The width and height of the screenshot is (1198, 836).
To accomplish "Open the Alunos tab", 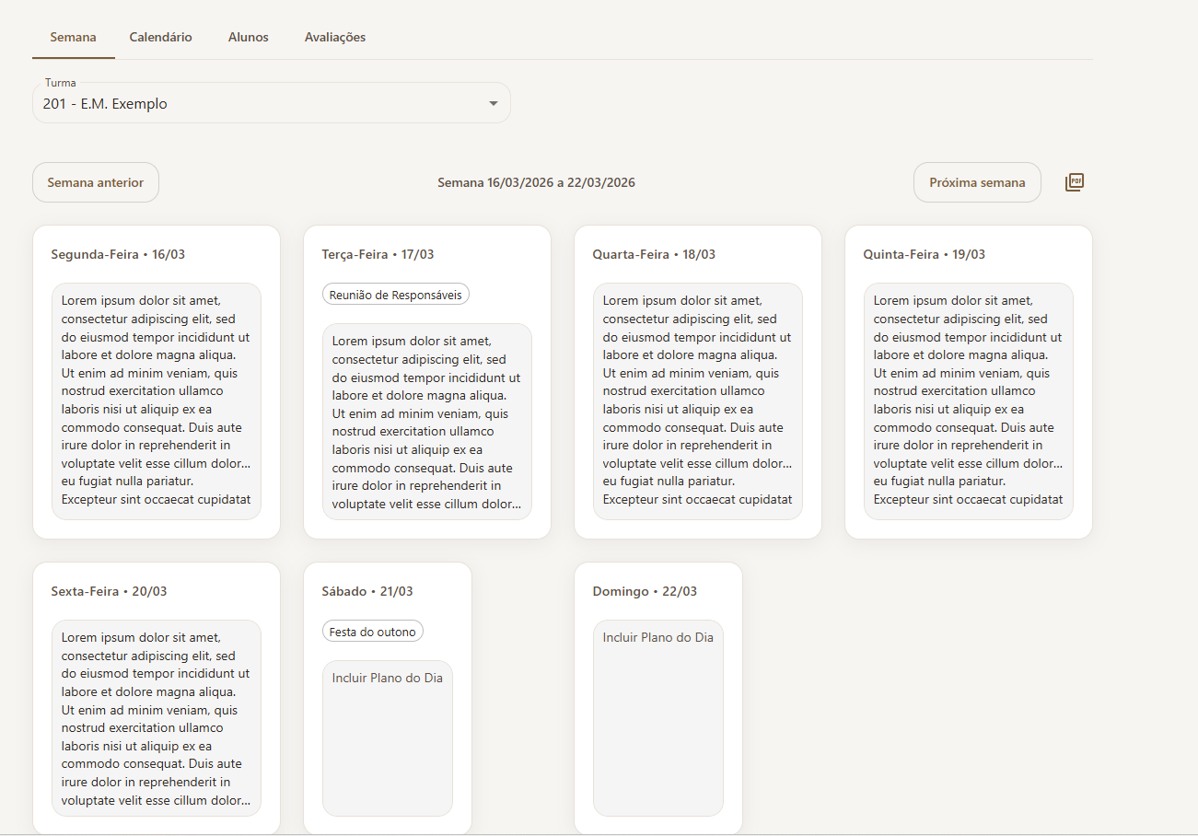I will (248, 38).
